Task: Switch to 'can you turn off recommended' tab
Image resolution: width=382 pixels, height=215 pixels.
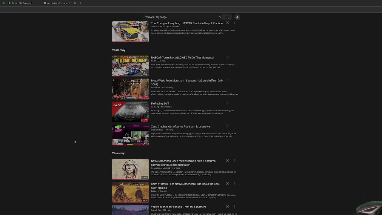Action: tap(59, 3)
